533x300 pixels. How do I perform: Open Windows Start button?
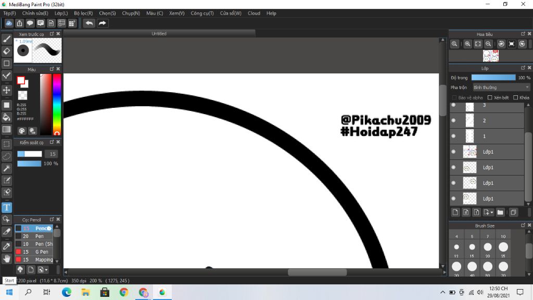click(x=9, y=292)
